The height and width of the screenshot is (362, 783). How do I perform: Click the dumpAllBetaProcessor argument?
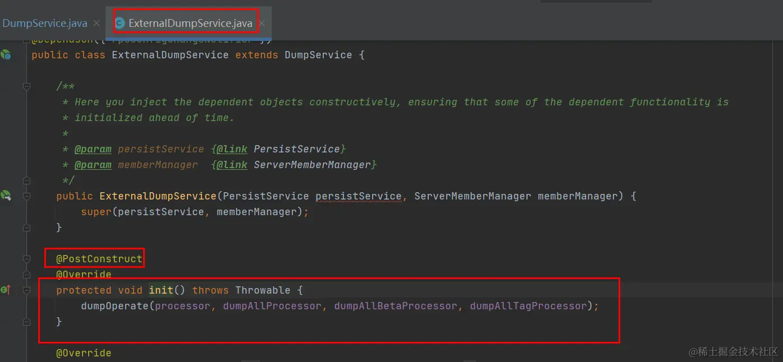point(396,306)
